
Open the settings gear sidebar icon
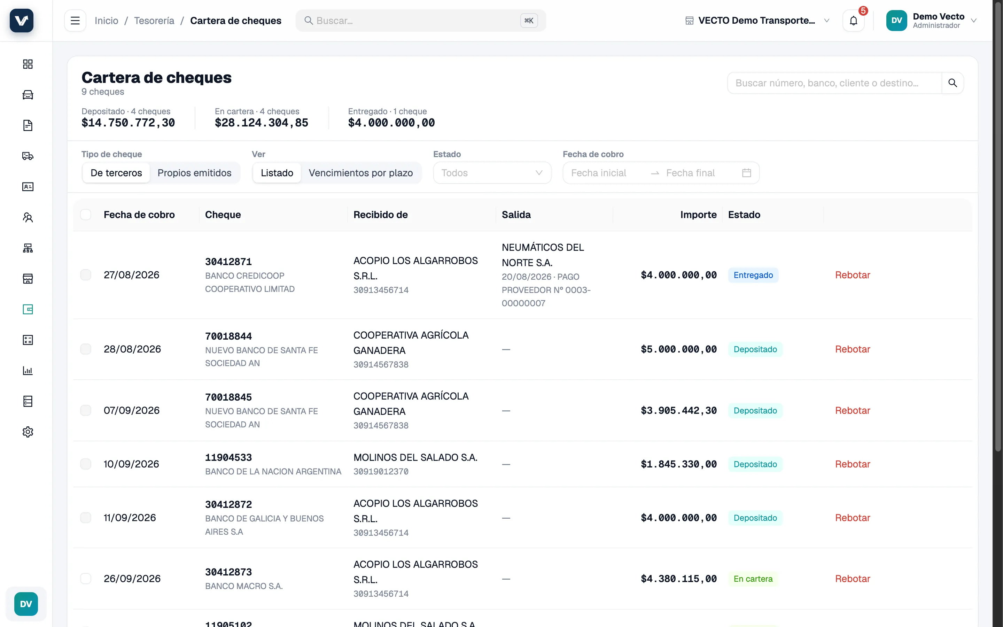click(28, 432)
